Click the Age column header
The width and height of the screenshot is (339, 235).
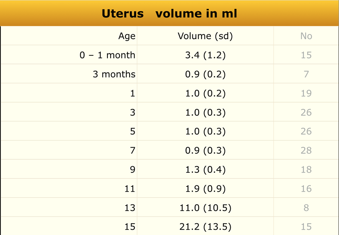(x=127, y=36)
